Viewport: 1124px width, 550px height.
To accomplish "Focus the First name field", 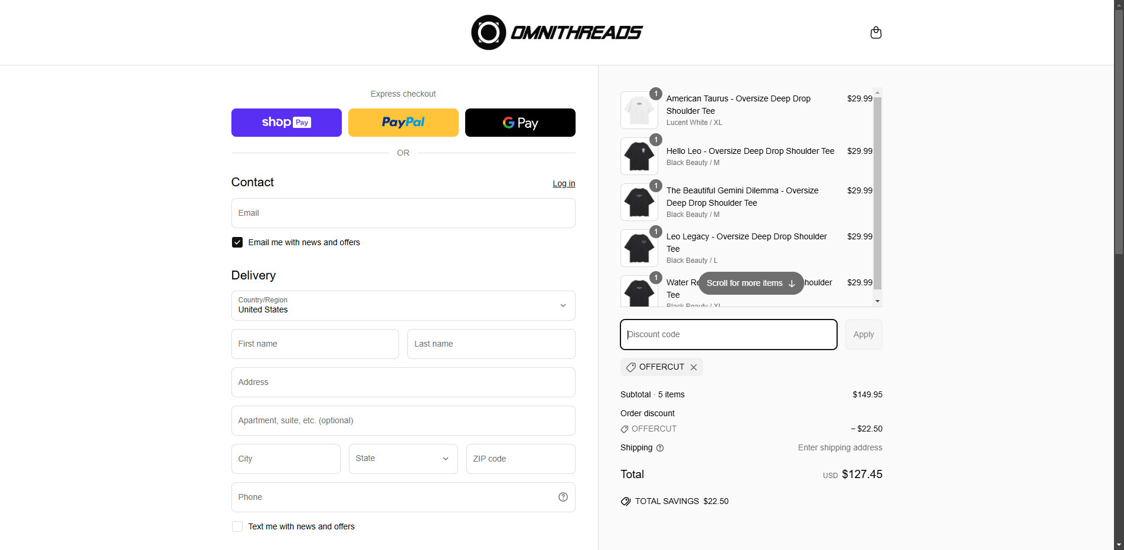I will click(x=315, y=344).
